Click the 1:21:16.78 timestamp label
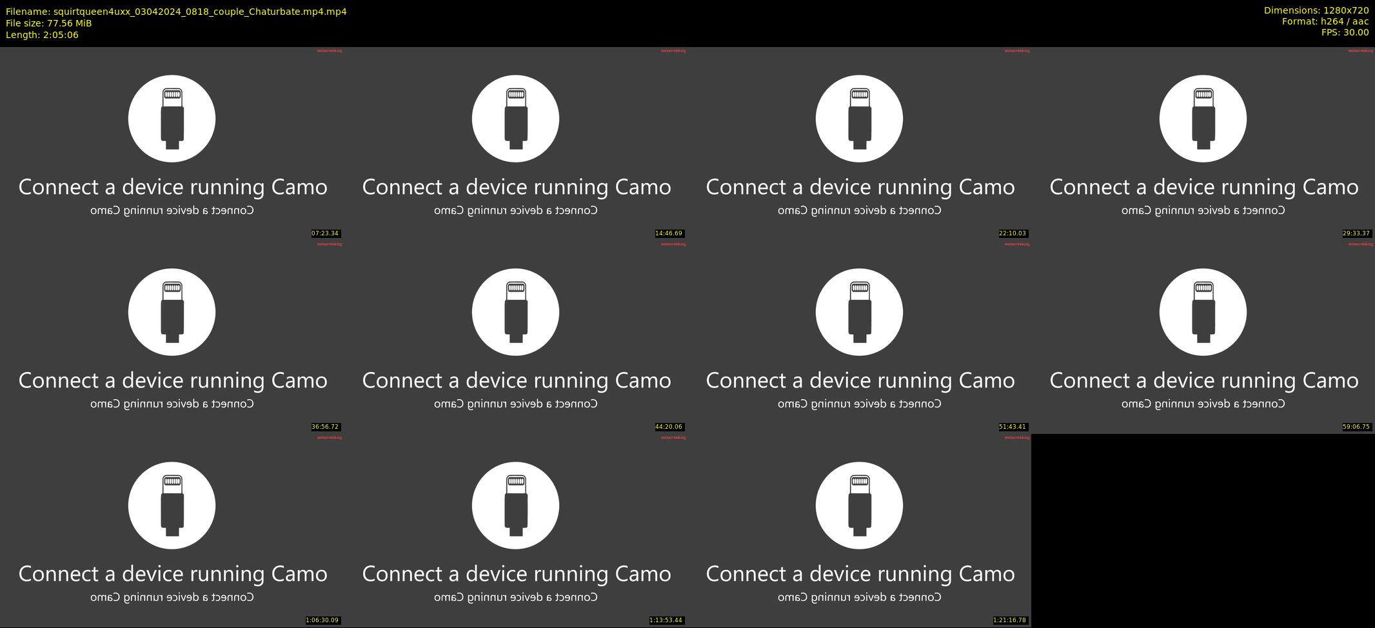Screen dimensions: 1375x628 click(x=1010, y=620)
